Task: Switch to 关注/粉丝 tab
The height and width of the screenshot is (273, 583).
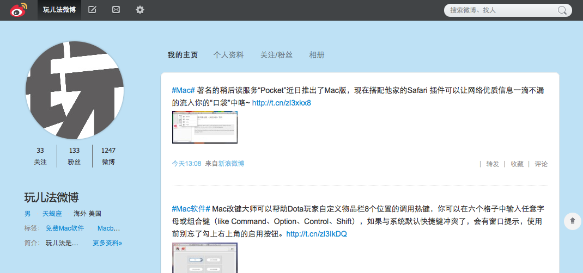Action: click(x=276, y=55)
